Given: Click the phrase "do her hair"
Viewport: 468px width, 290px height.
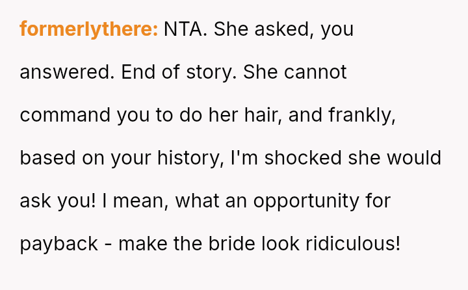Looking at the screenshot, I should coord(234,115).
